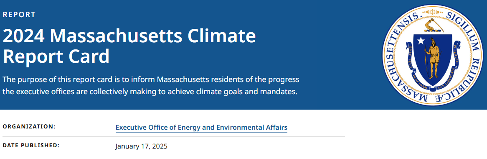Viewport: 487px width, 159px height.
Task: Click the words Report Card in the title
Action: [x=56, y=56]
